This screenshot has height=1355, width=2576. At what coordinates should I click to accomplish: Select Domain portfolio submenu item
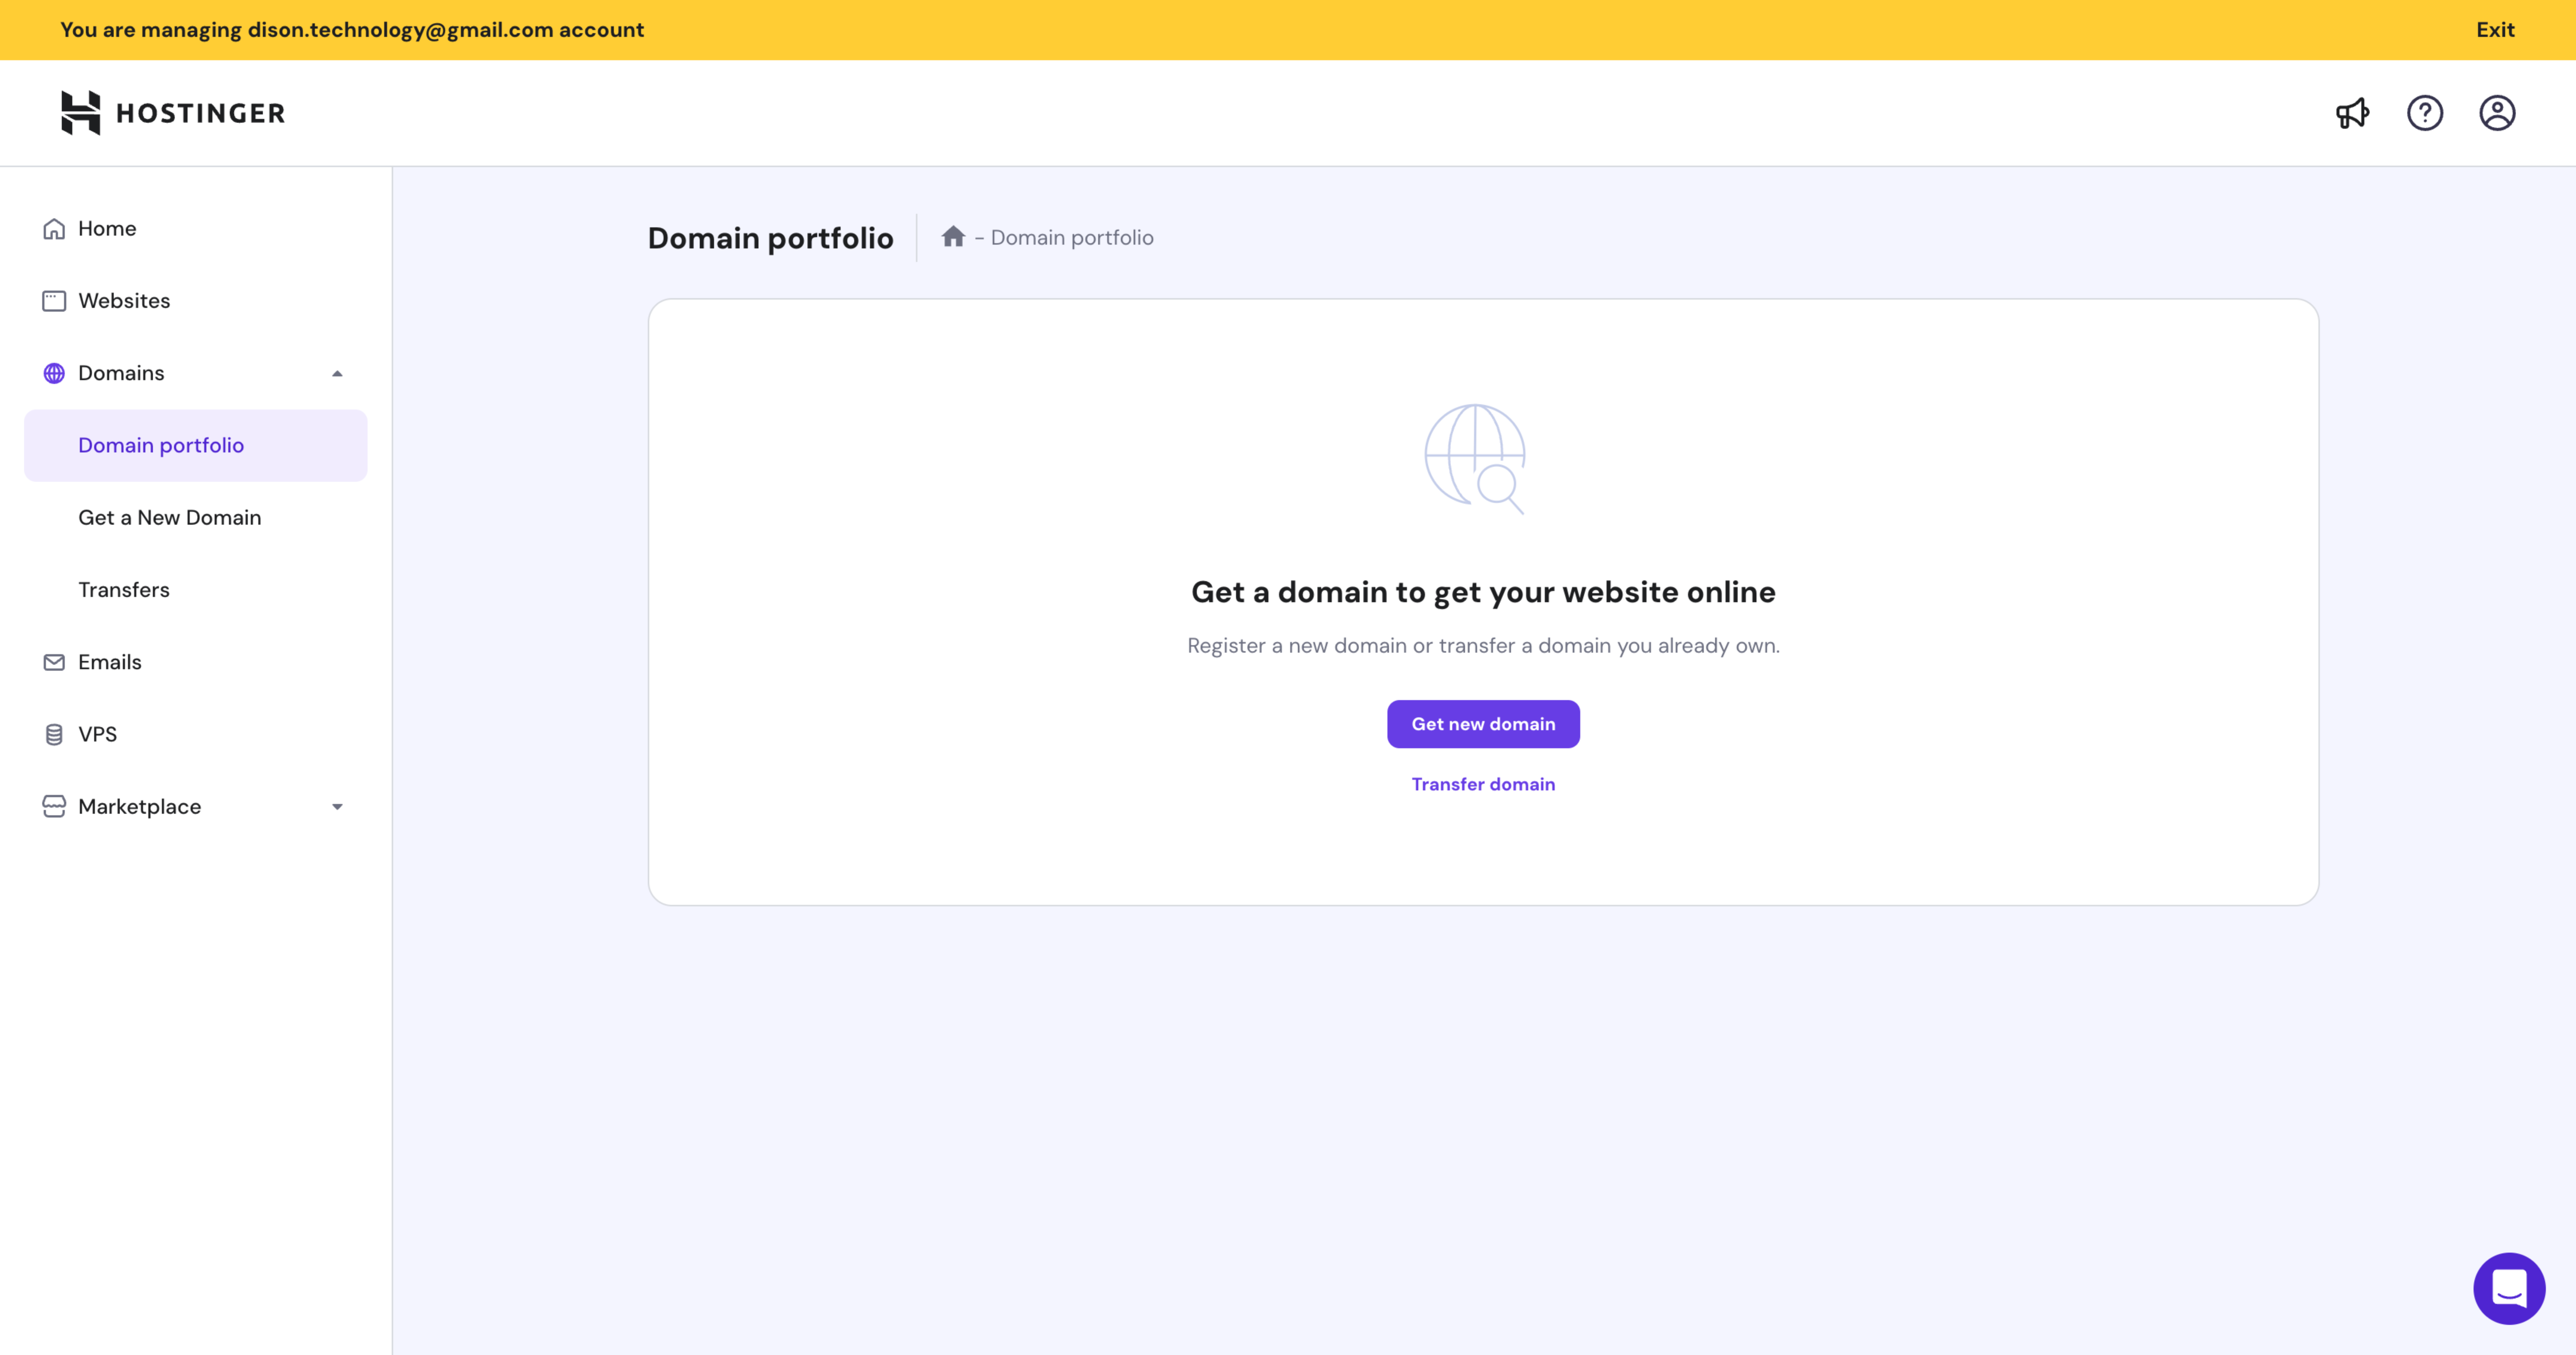coord(196,446)
